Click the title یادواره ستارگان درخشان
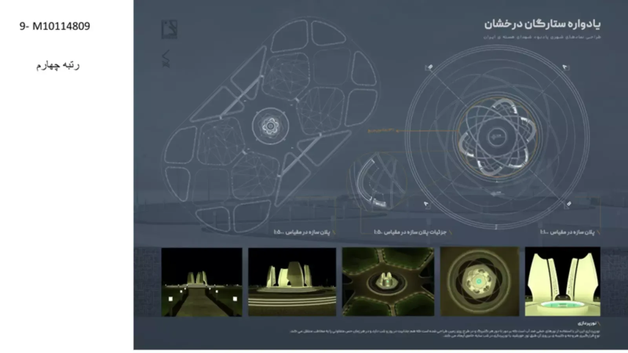The height and width of the screenshot is (353, 628). coord(542,24)
